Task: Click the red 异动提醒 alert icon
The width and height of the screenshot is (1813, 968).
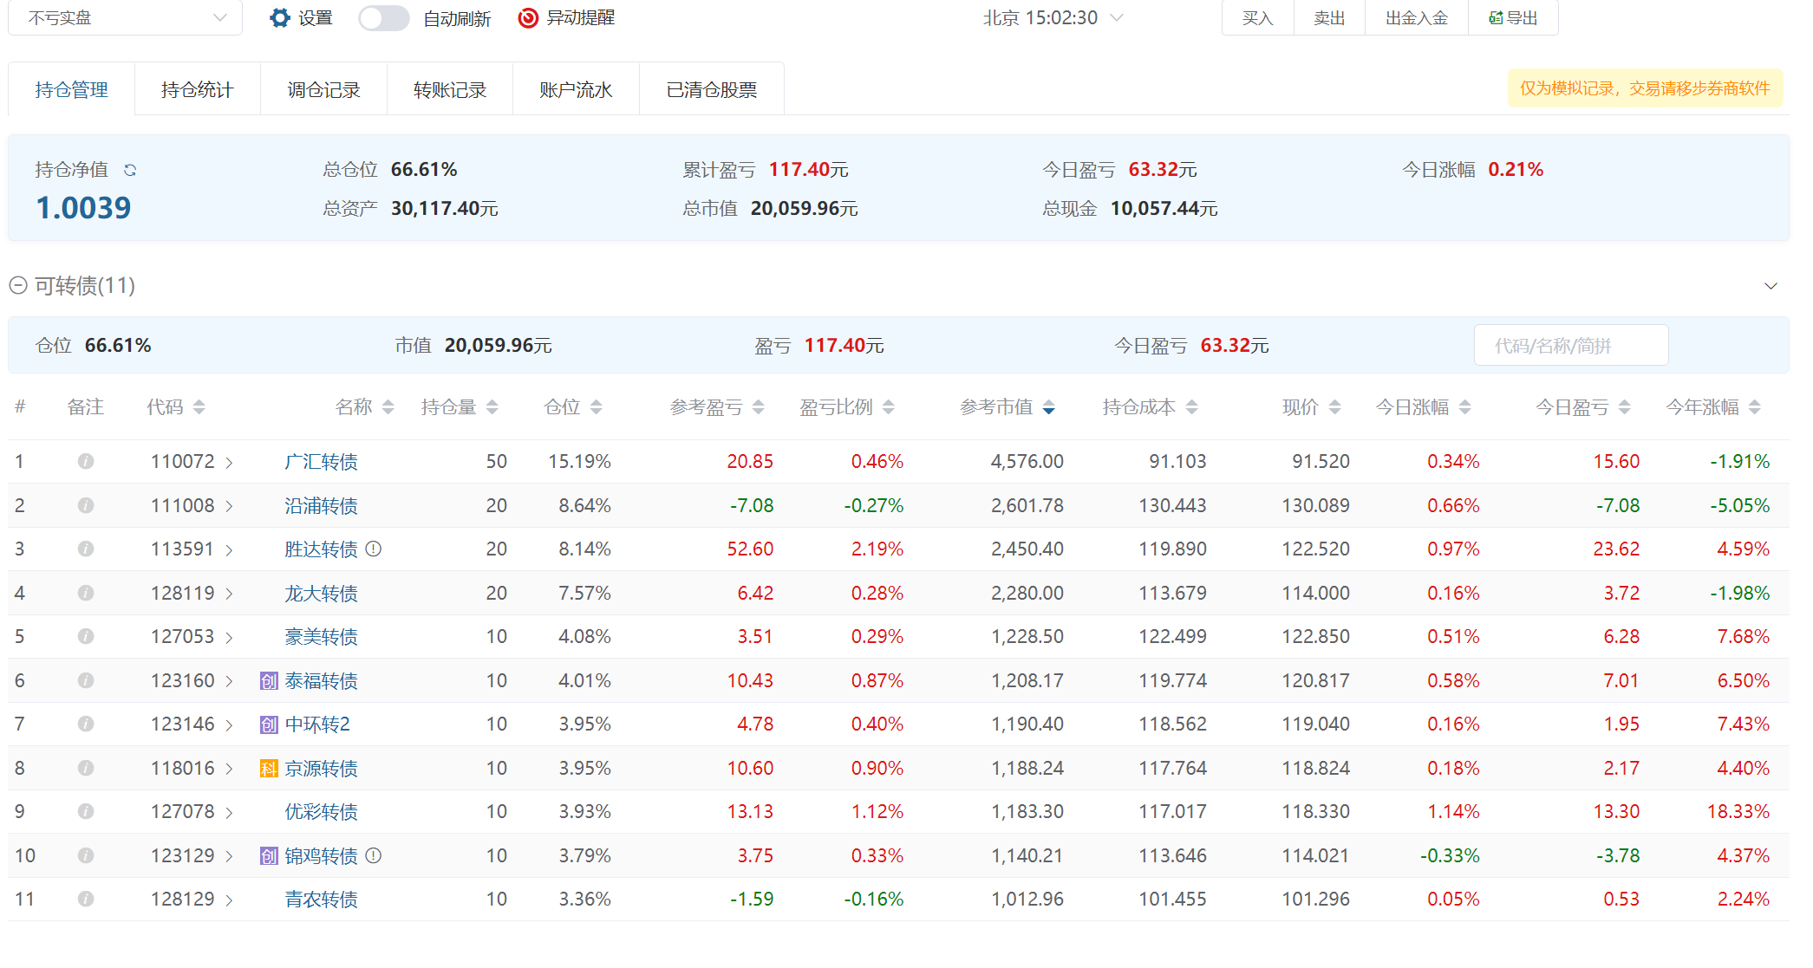Action: click(x=527, y=18)
